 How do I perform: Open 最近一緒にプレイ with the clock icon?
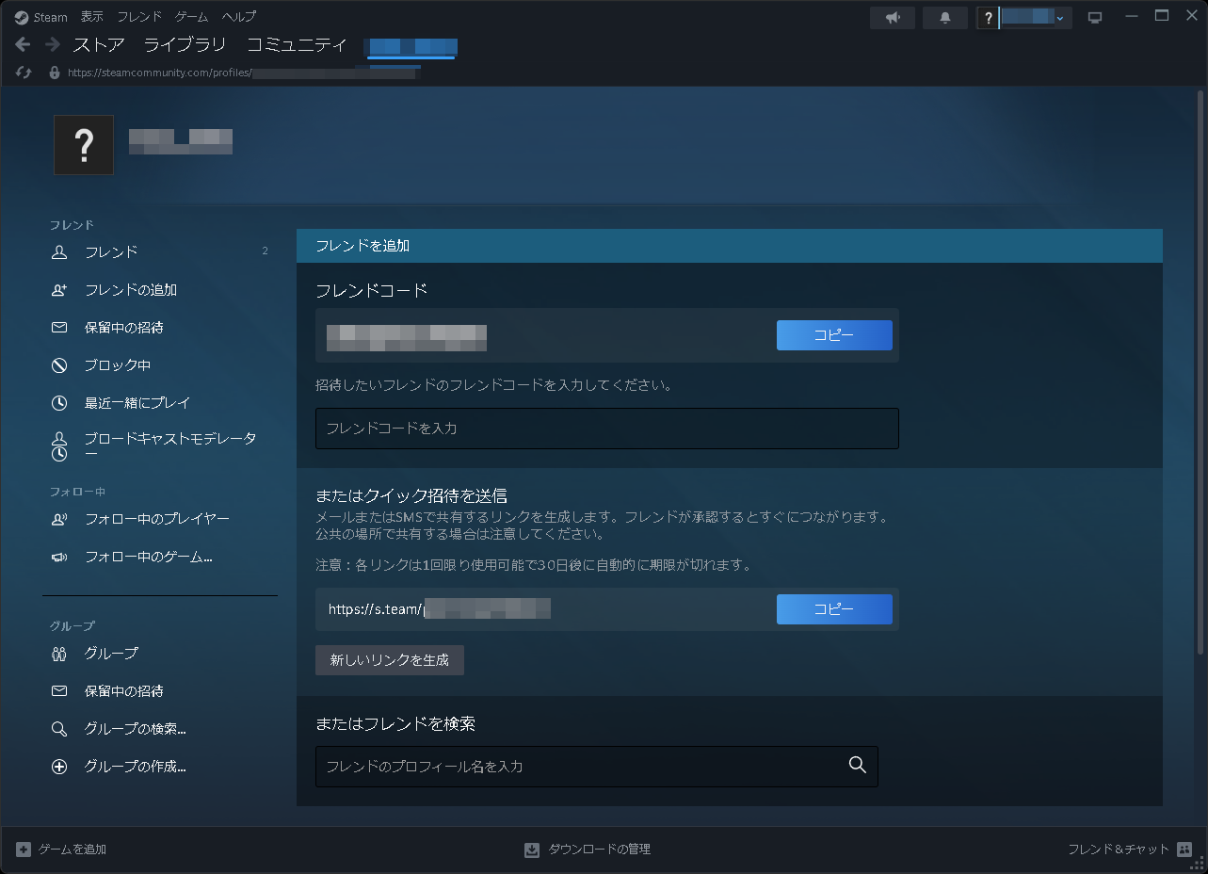(x=58, y=402)
